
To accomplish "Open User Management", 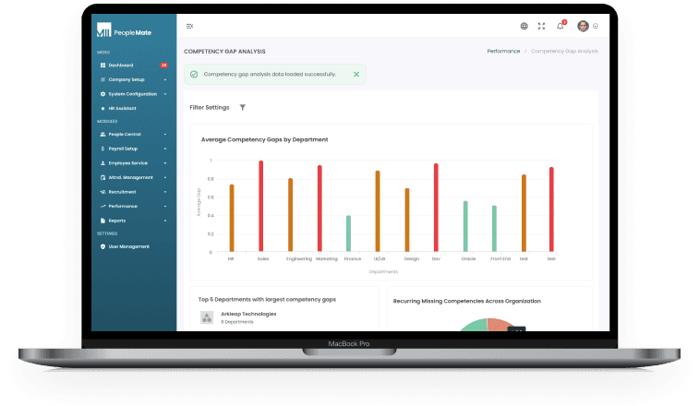I will (129, 246).
